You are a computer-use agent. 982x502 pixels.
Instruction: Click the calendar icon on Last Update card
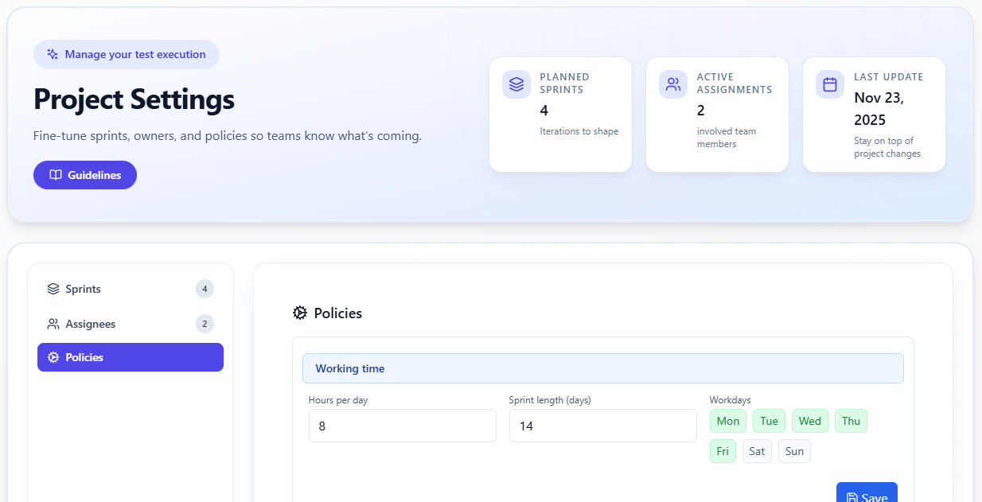[829, 84]
